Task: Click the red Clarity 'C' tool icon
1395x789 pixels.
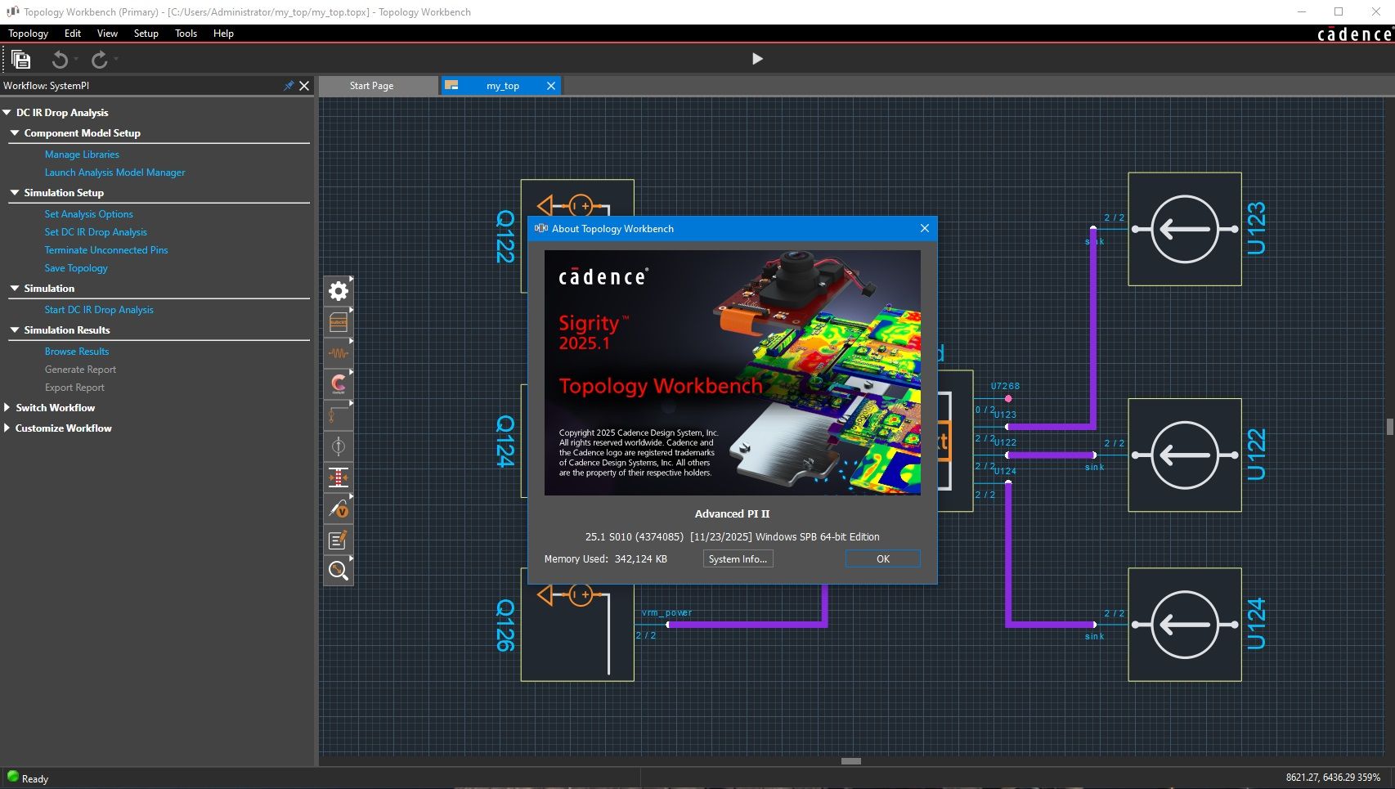Action: [338, 383]
